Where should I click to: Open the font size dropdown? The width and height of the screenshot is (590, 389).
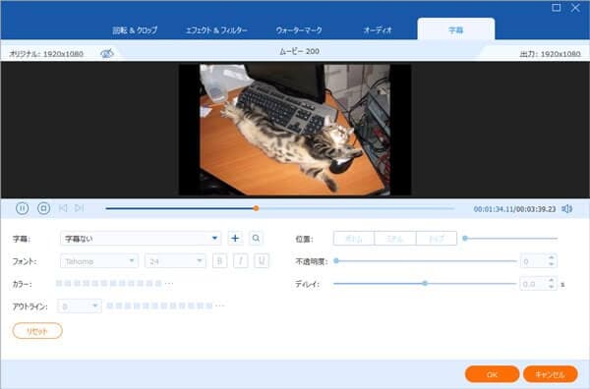(175, 261)
